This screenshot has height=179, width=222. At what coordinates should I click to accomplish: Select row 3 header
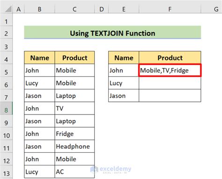point(6,45)
